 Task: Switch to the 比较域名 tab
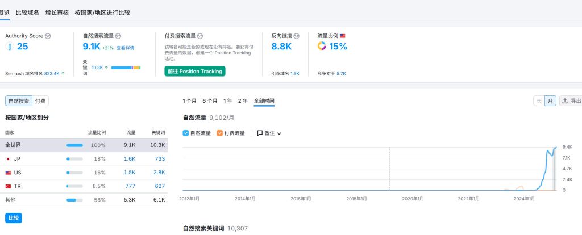(x=27, y=12)
